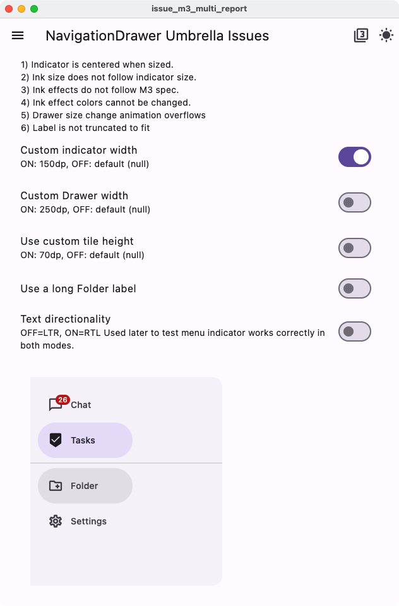Click the purple Tasks selection indicator pill
399x606 pixels.
[85, 440]
